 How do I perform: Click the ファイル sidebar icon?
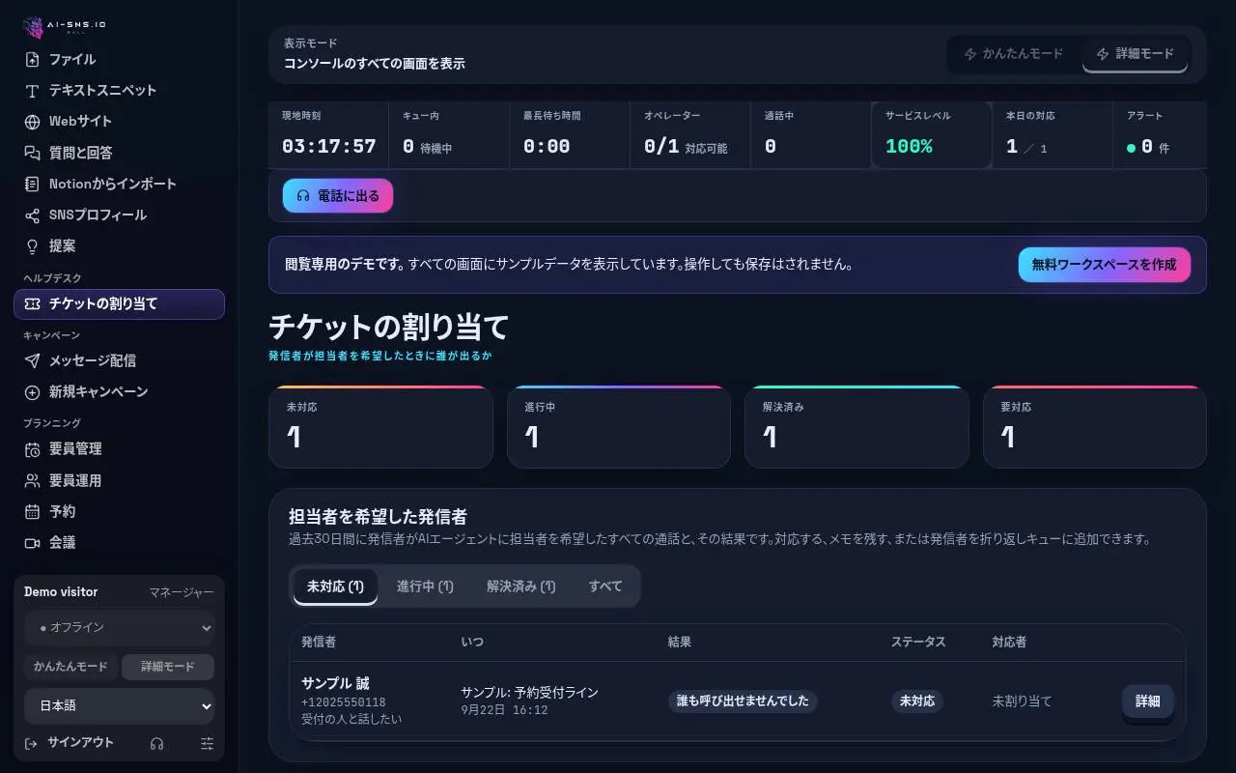(x=32, y=59)
